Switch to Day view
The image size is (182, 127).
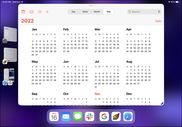pos(73,12)
